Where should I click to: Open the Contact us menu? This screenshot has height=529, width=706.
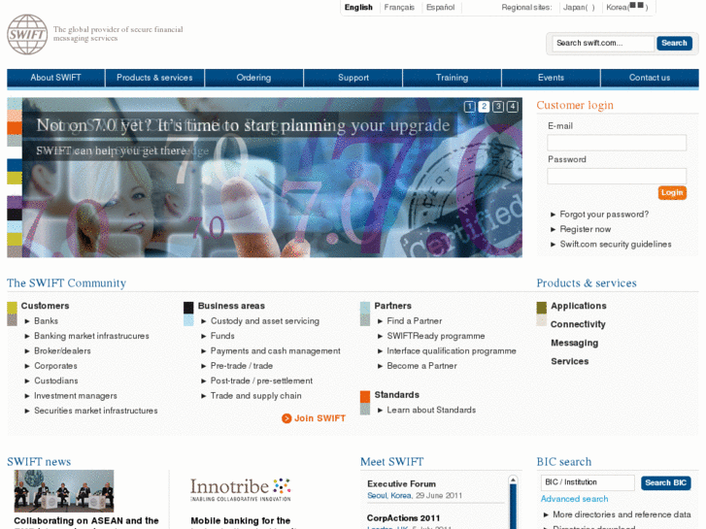[x=650, y=78]
